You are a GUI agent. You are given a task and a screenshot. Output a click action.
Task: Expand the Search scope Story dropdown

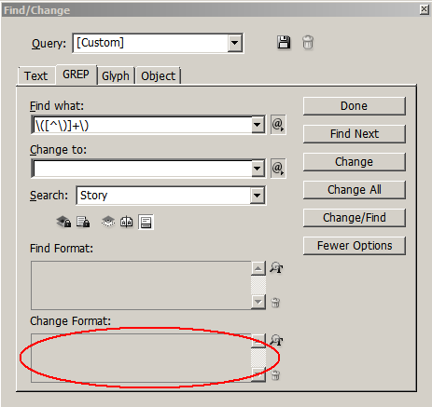(x=258, y=196)
